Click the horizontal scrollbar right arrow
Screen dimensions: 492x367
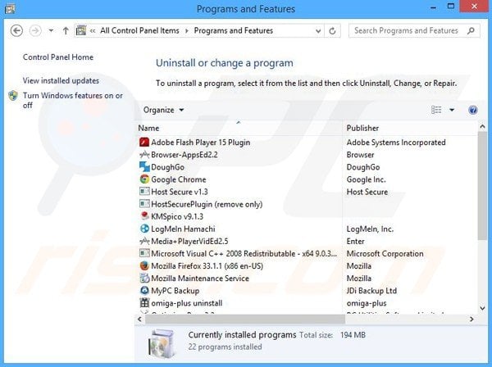(x=471, y=319)
